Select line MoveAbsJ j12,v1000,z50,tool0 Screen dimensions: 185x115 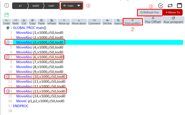(41, 86)
